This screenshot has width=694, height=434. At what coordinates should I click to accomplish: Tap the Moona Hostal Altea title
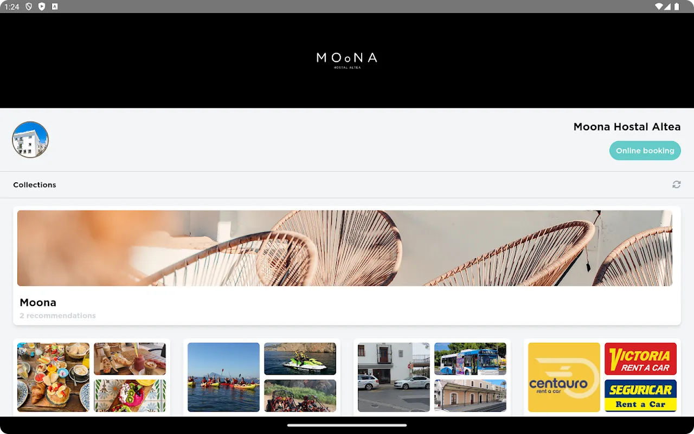click(627, 126)
